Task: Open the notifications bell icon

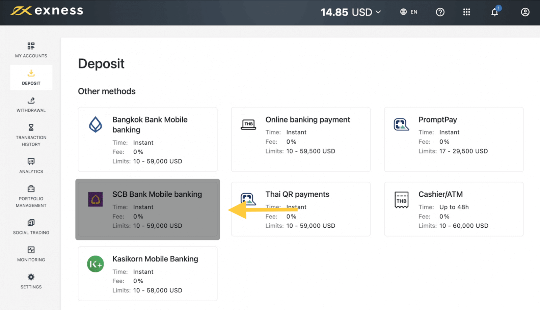Action: pyautogui.click(x=495, y=12)
